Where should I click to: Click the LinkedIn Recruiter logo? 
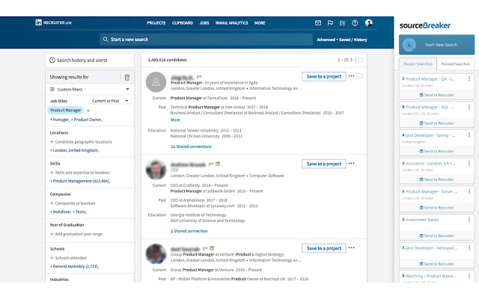53,22
